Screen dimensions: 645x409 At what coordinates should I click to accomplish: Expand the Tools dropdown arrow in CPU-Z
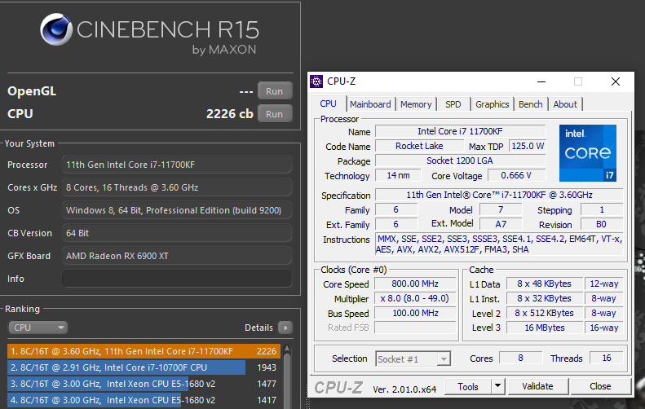[x=498, y=386]
